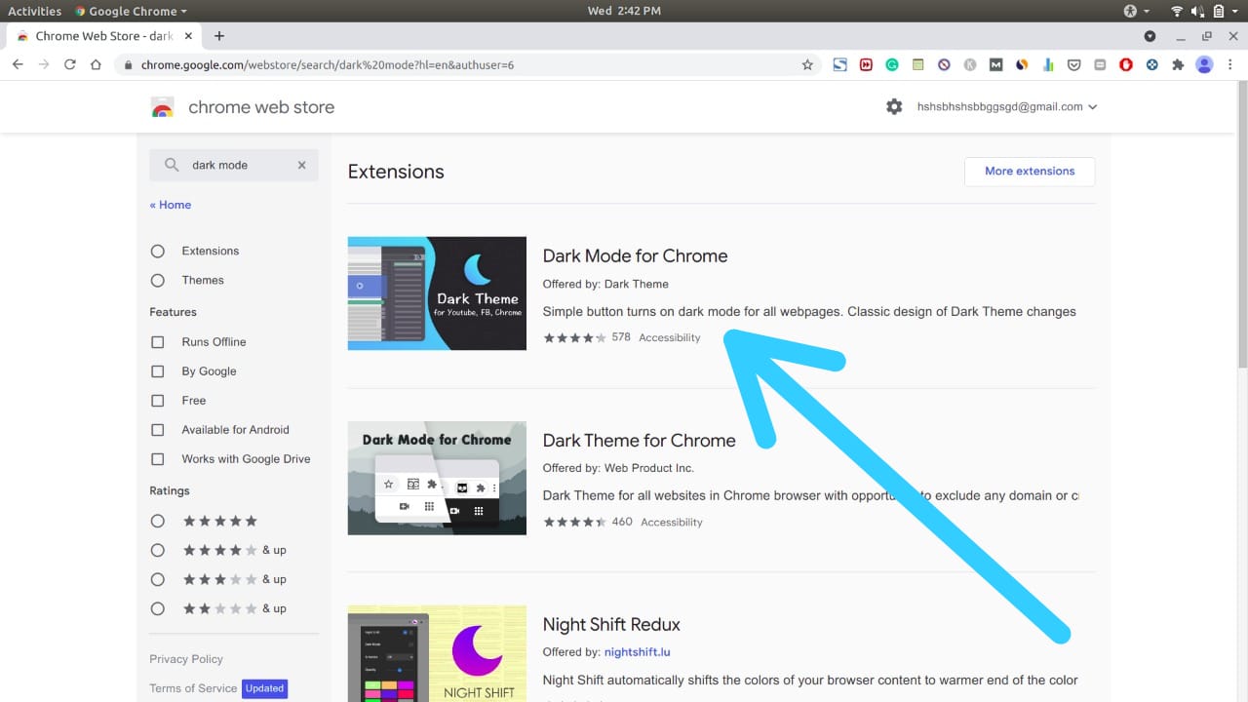Check Available for Android

pyautogui.click(x=158, y=430)
